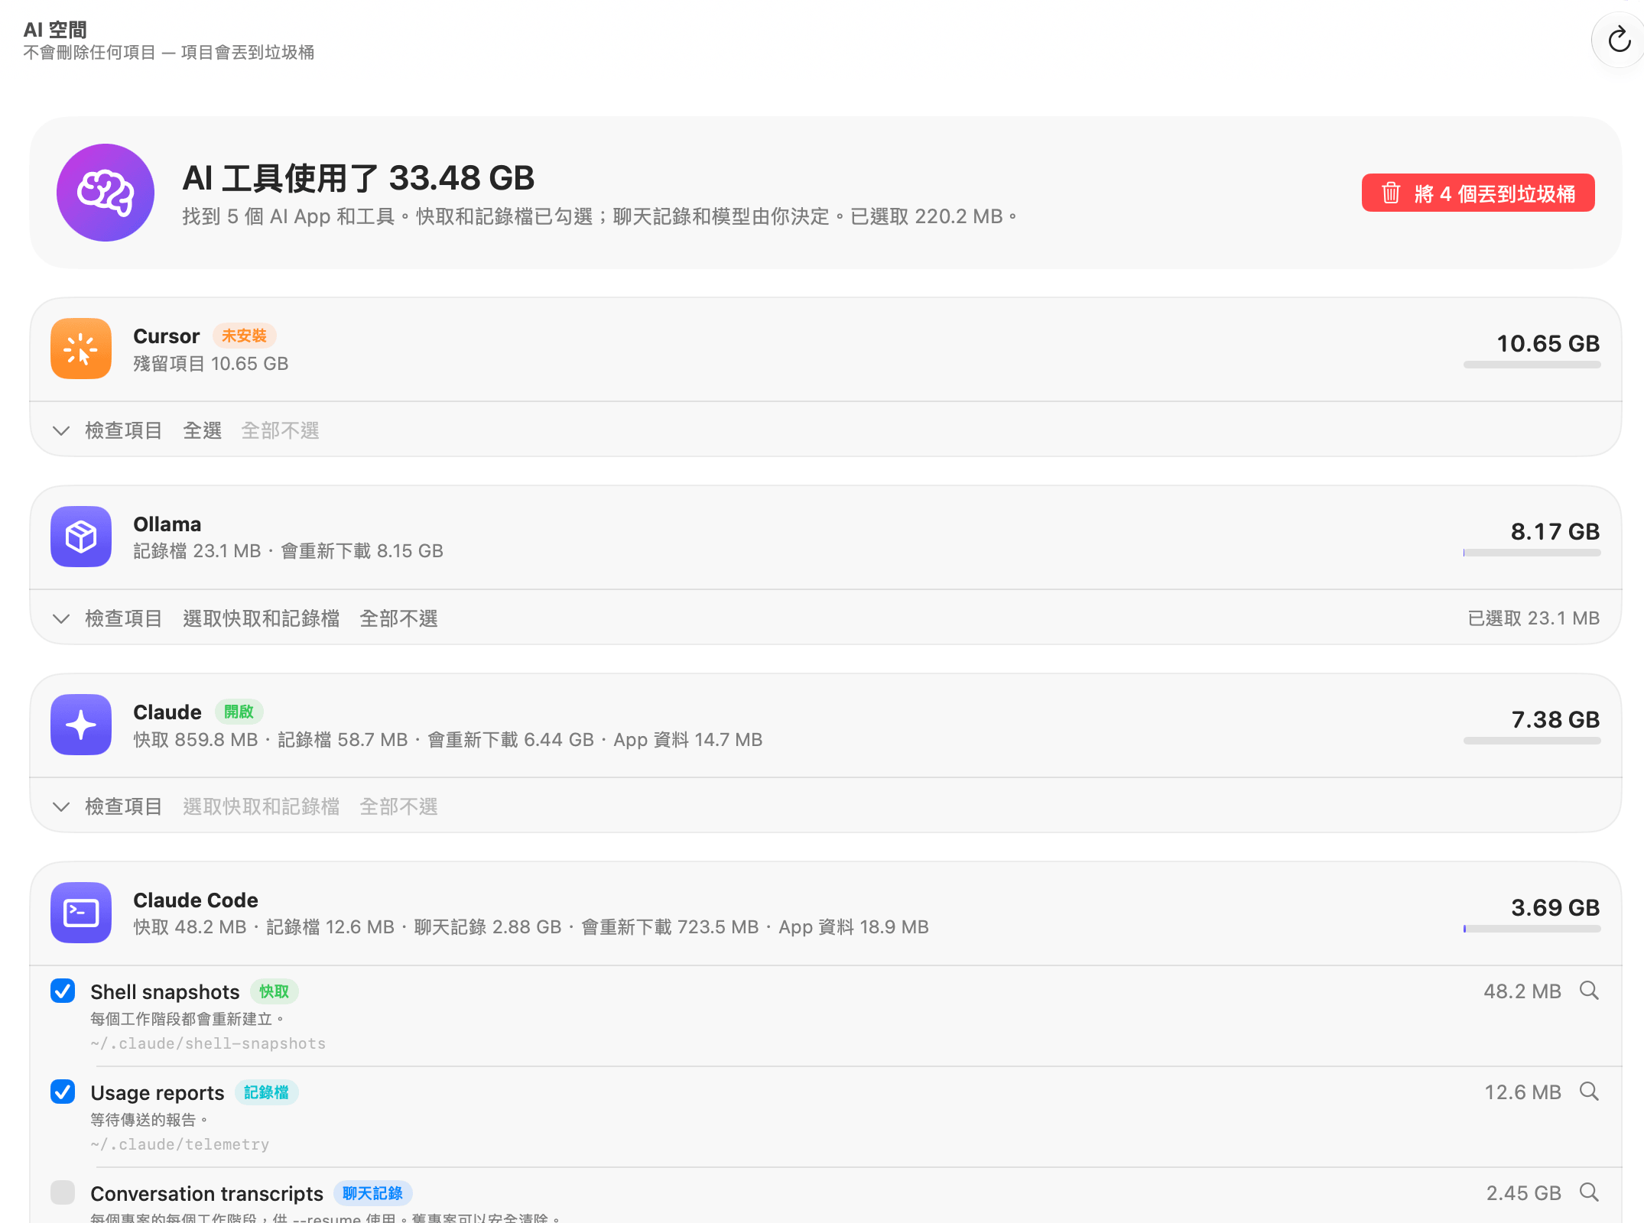The height and width of the screenshot is (1223, 1644).
Task: Click the ~/.claude/shell-snapshots path
Action: click(x=208, y=1043)
